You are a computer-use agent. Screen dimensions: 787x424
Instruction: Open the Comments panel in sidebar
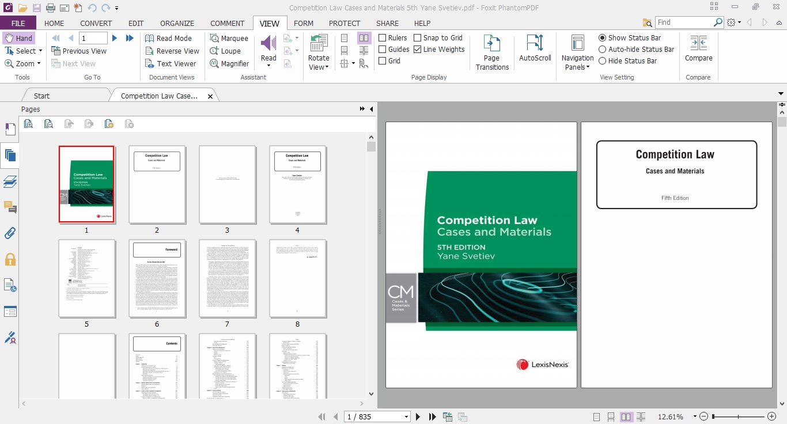point(10,207)
